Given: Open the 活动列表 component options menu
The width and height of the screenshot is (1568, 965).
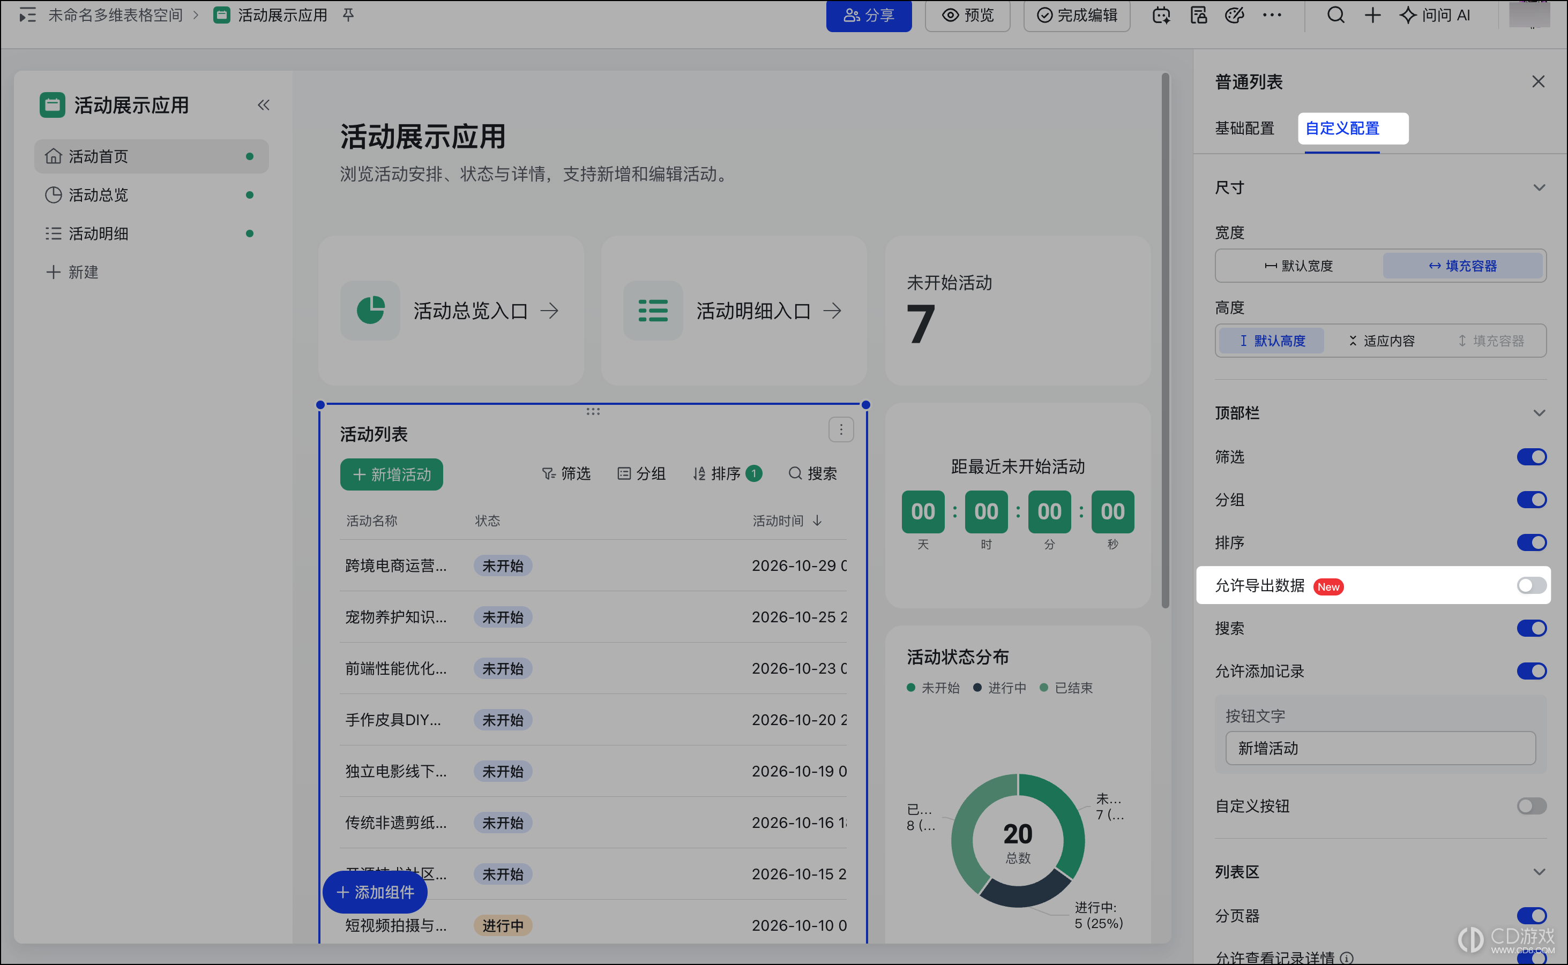Looking at the screenshot, I should 840,429.
